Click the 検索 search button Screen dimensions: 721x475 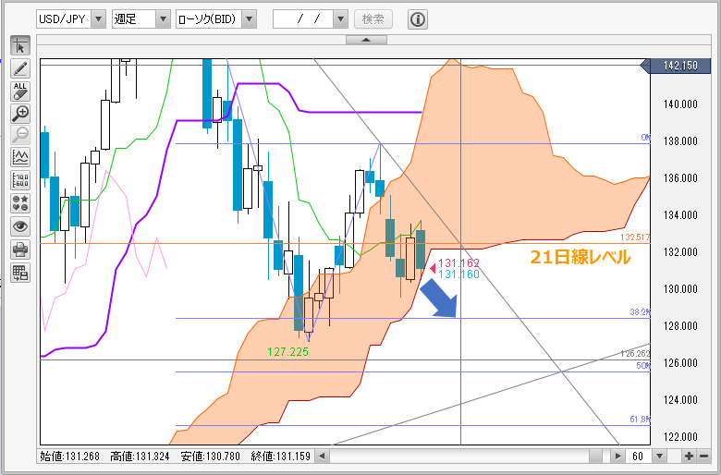pos(373,19)
